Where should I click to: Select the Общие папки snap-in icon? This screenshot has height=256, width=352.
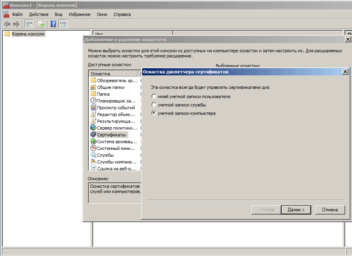pos(93,87)
